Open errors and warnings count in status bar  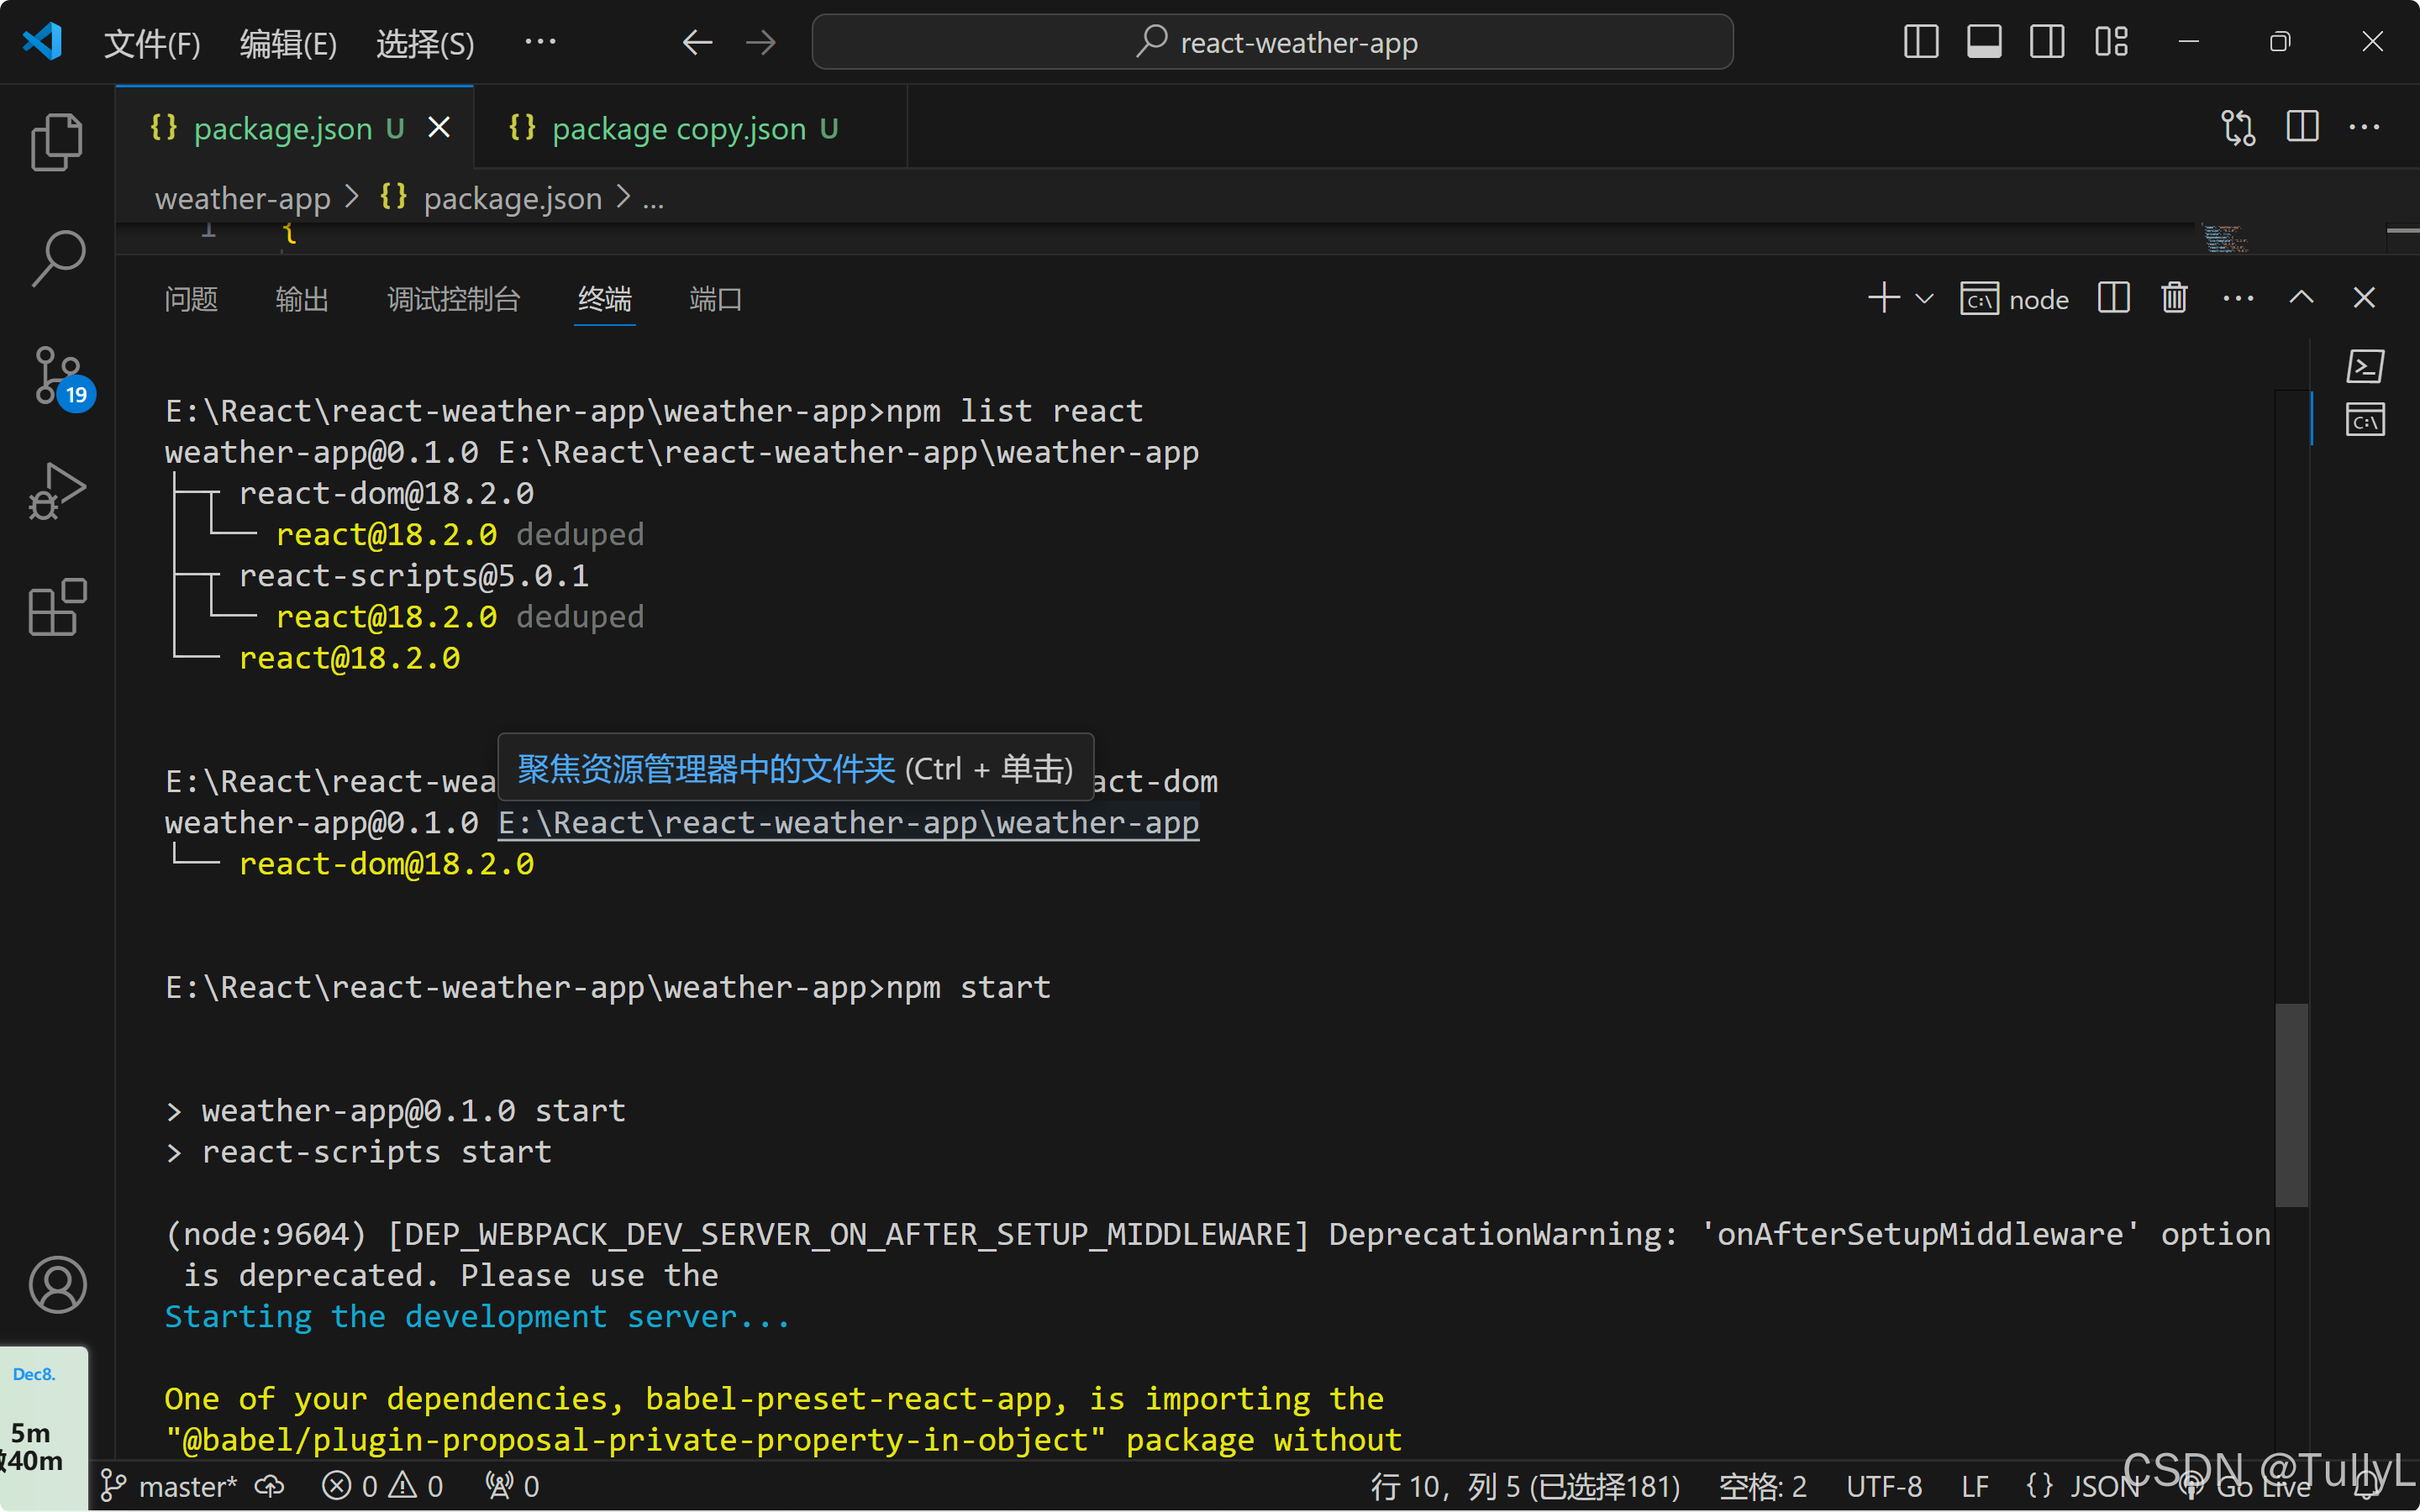pyautogui.click(x=383, y=1486)
